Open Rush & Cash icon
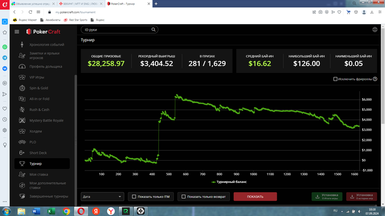The image size is (385, 216). [22, 110]
